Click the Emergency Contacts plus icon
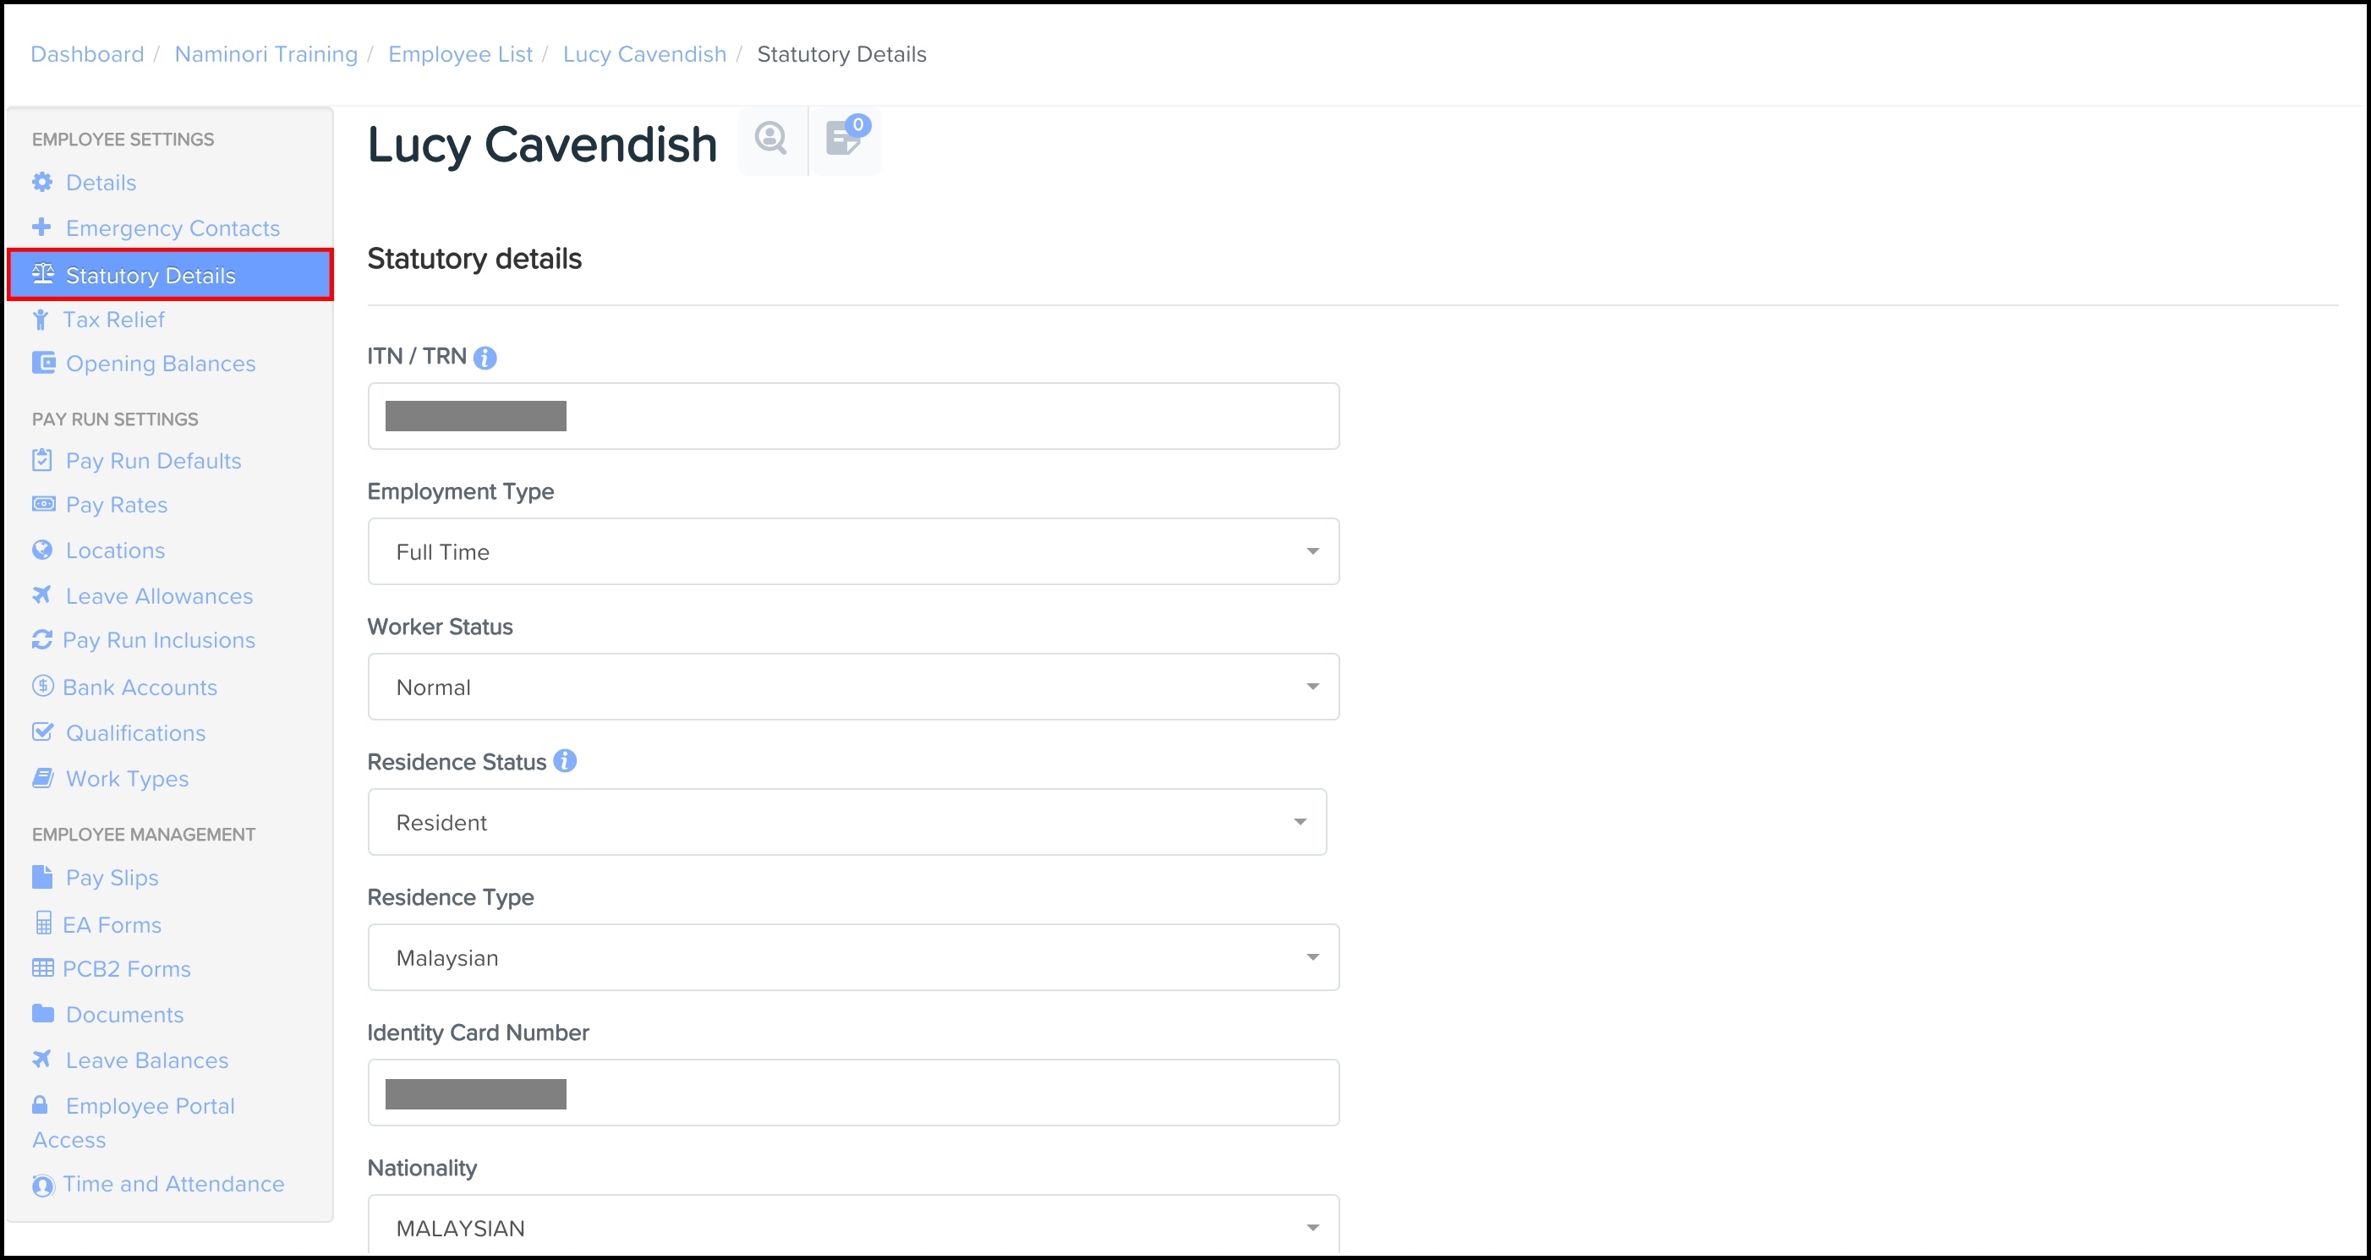 41,227
